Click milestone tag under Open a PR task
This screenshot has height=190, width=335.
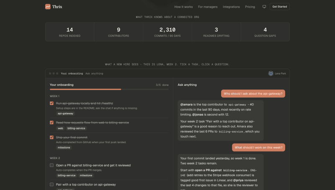tap(86, 175)
